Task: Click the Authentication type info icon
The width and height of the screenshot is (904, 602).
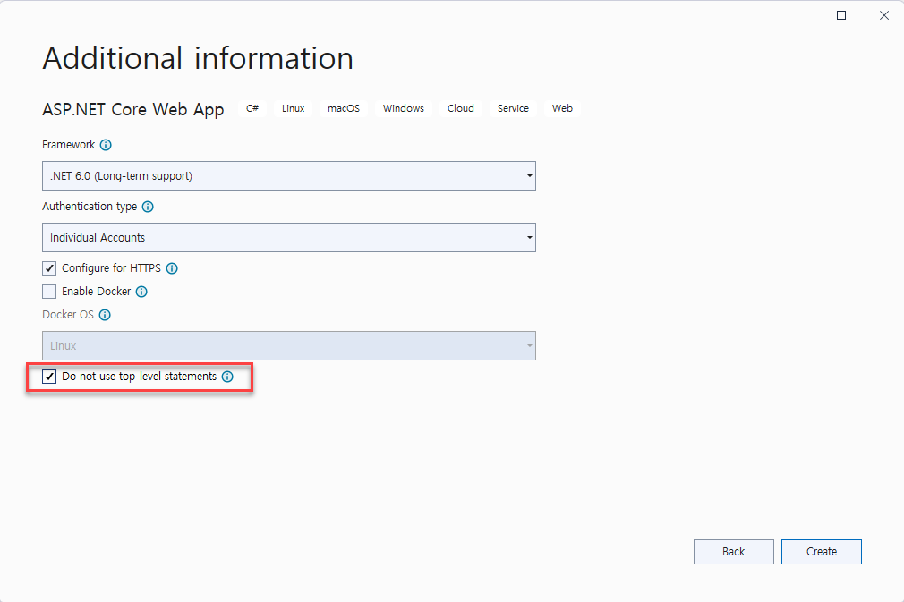Action: point(148,207)
